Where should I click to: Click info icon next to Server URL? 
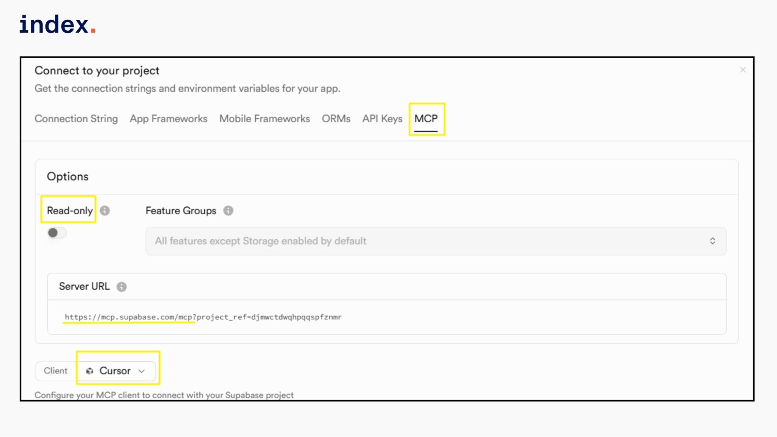tap(122, 287)
